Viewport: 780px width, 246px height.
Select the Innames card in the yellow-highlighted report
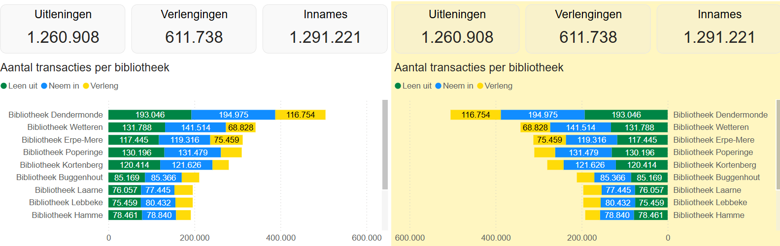click(719, 29)
